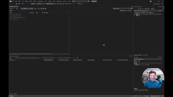Sort by Hierarchy column in Code Metrics
The height and width of the screenshot is (97, 173).
[12, 60]
